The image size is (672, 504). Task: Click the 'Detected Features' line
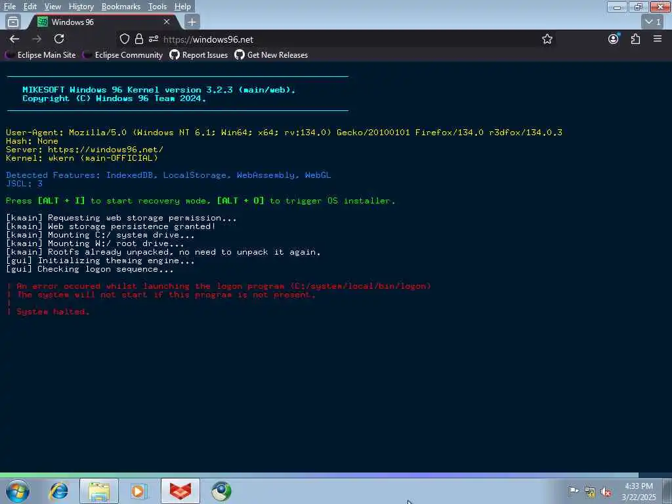(x=169, y=175)
